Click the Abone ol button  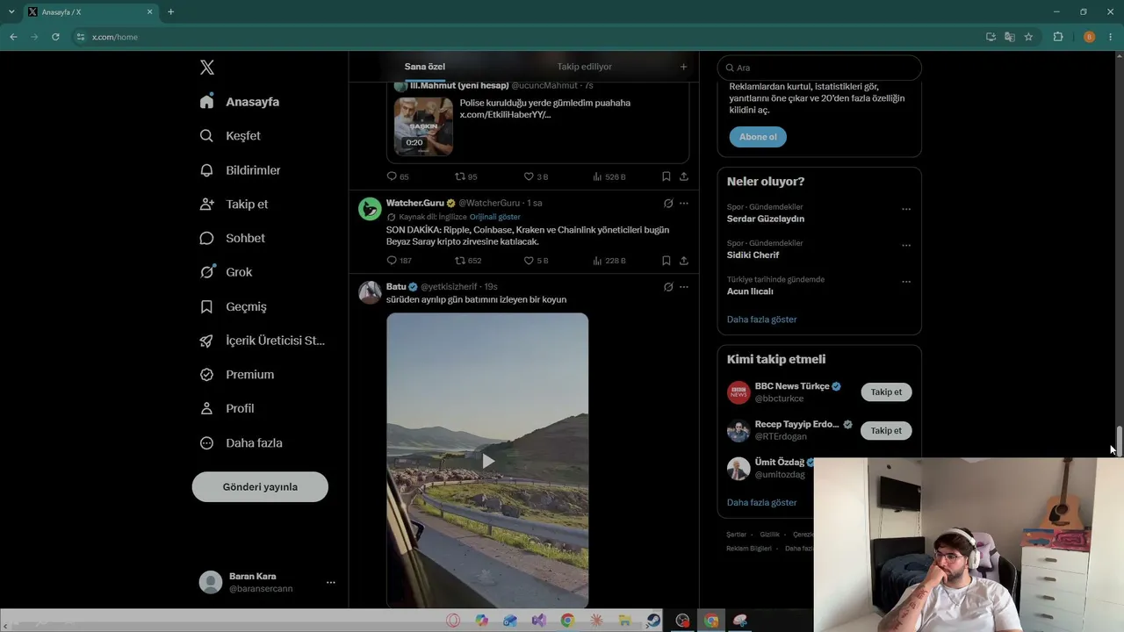click(758, 137)
